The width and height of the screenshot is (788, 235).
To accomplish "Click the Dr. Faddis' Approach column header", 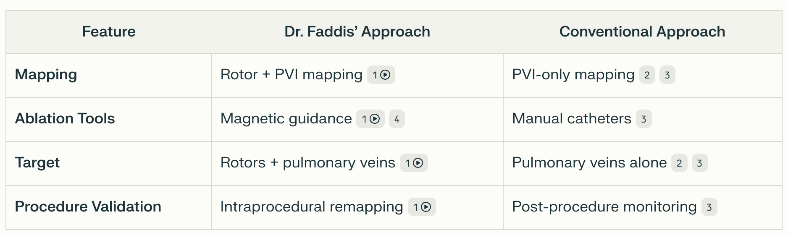I will click(357, 32).
